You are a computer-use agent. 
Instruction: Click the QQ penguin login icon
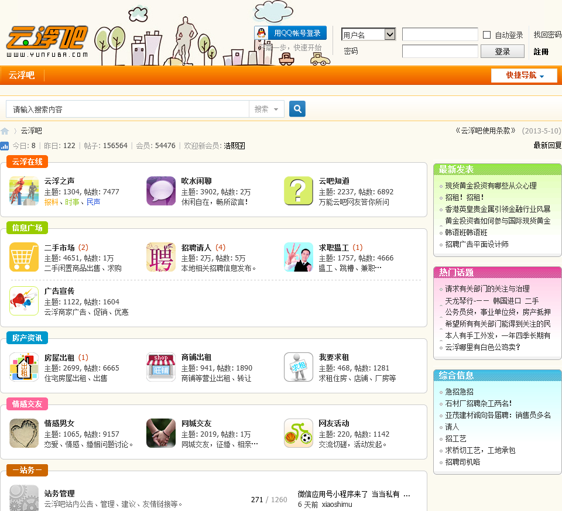click(x=262, y=33)
